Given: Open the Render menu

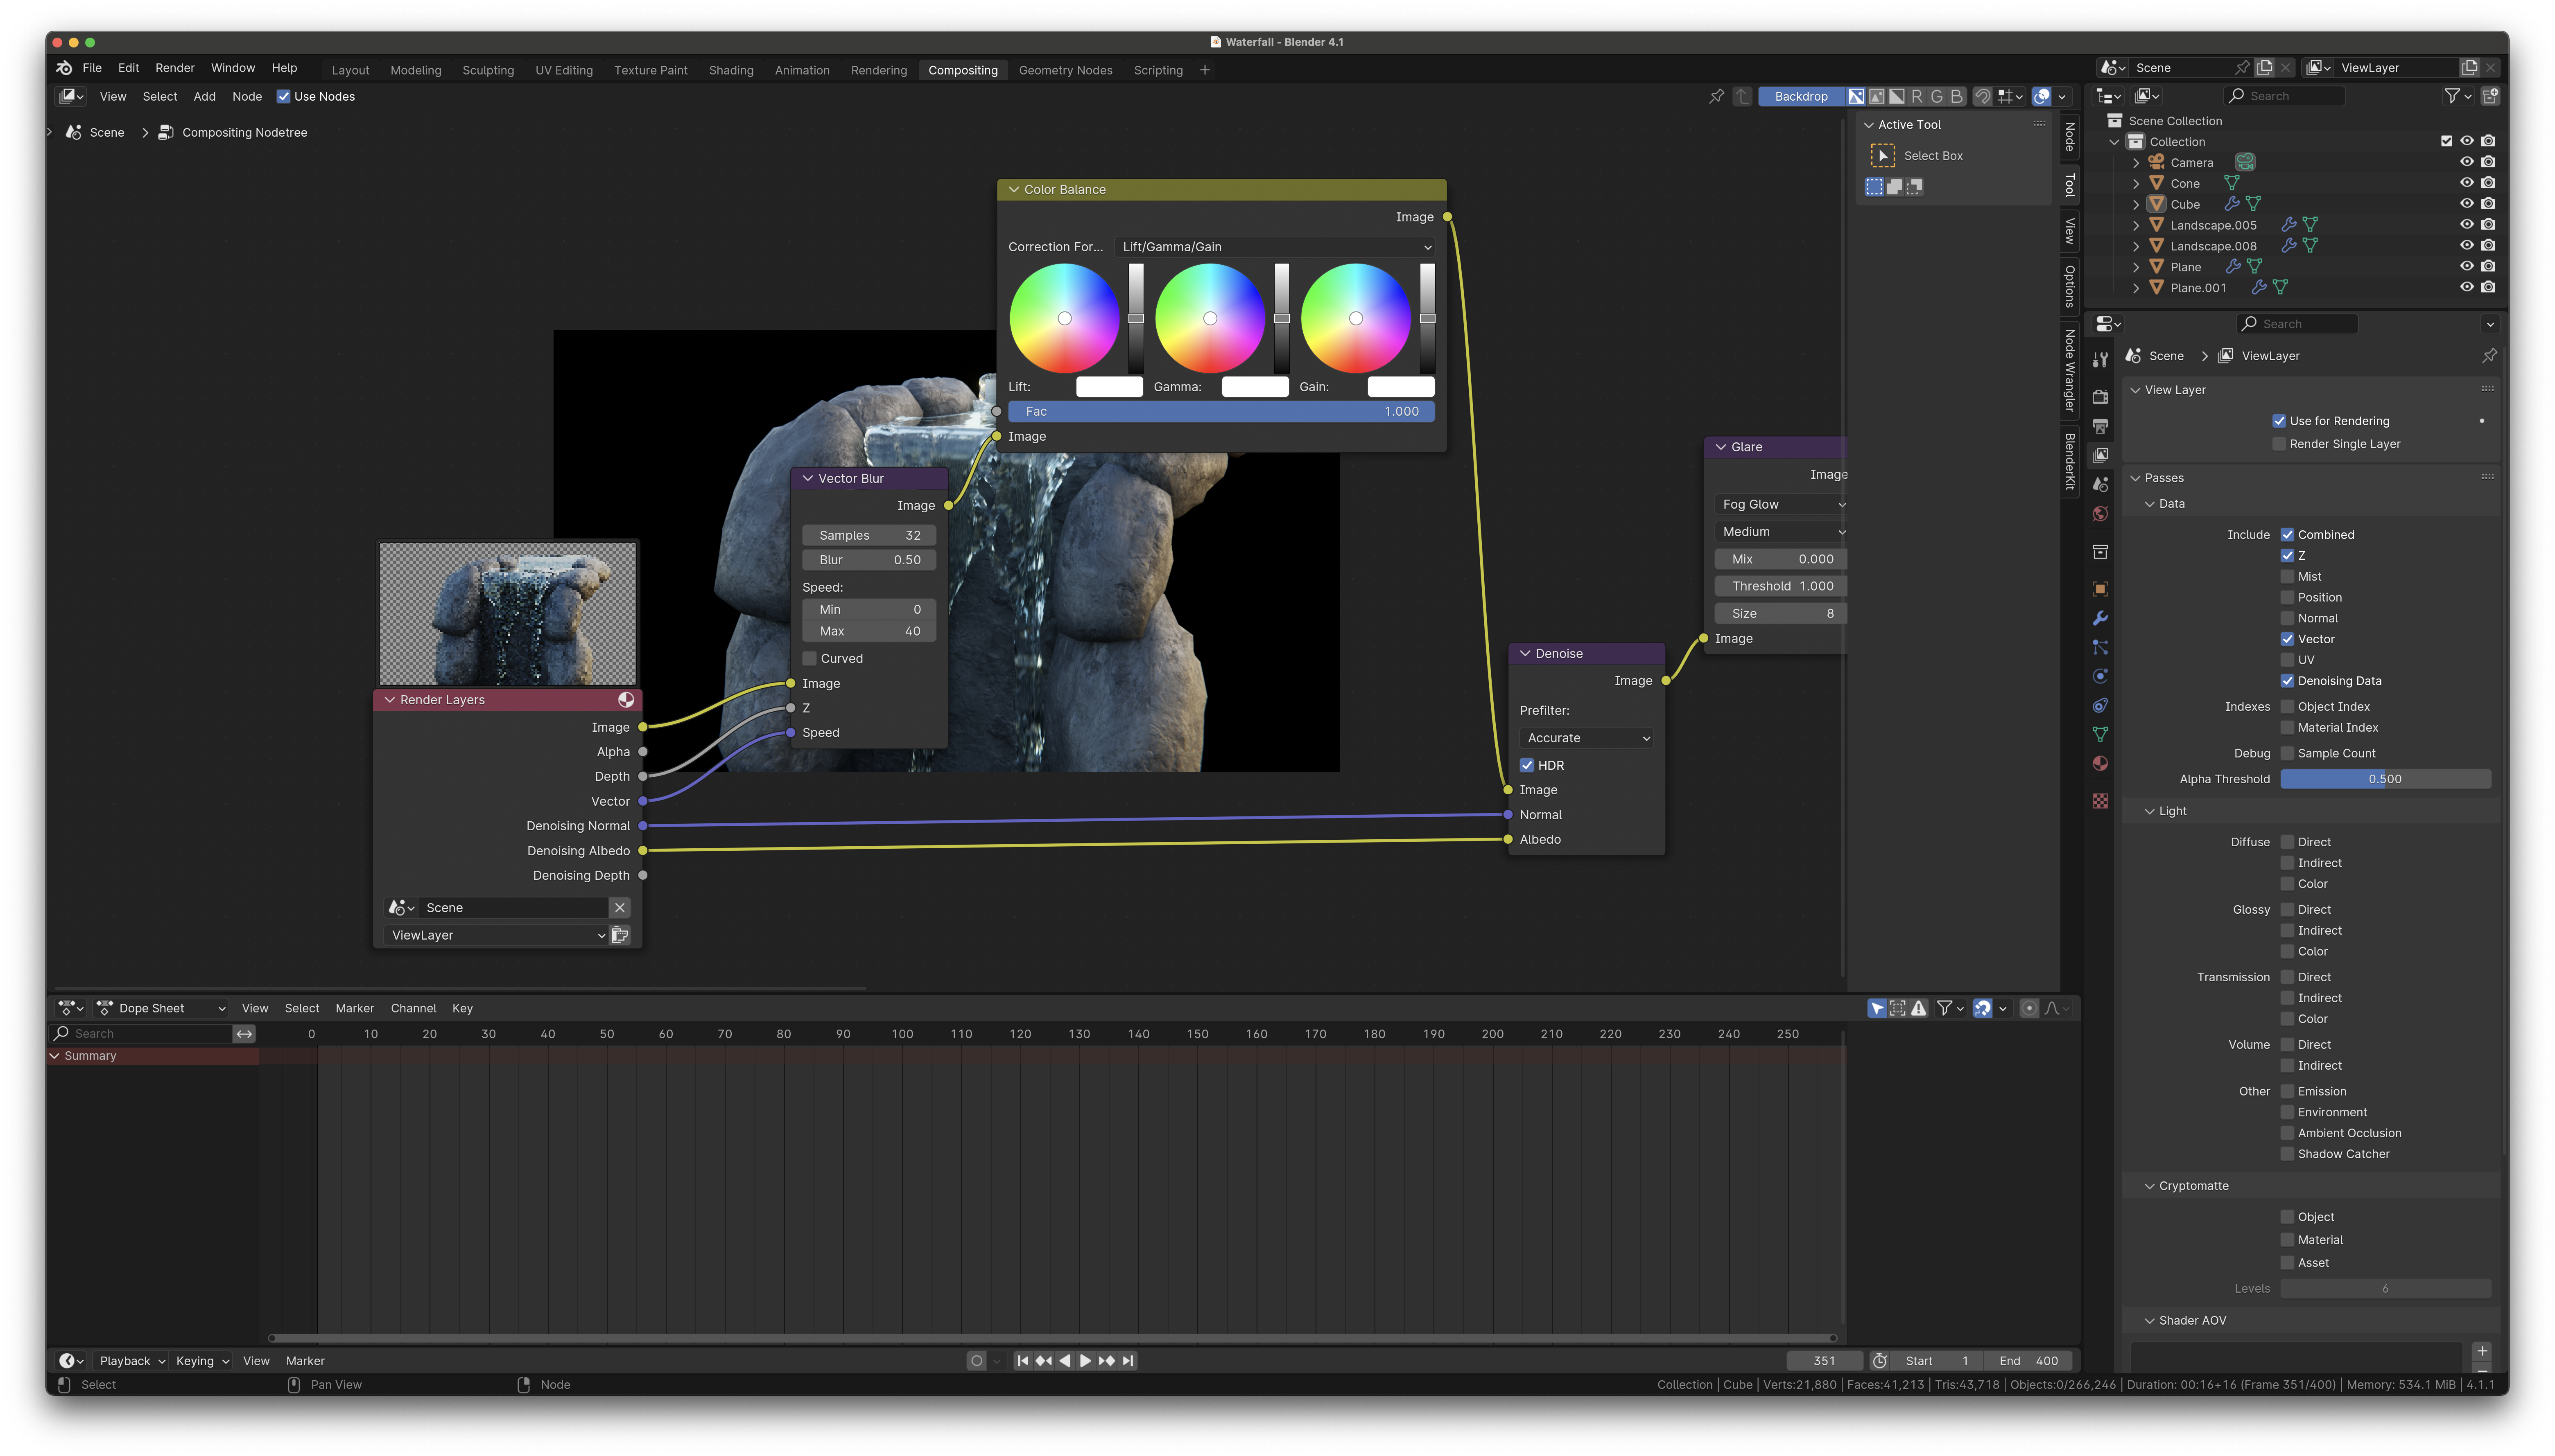Looking at the screenshot, I should click(175, 68).
